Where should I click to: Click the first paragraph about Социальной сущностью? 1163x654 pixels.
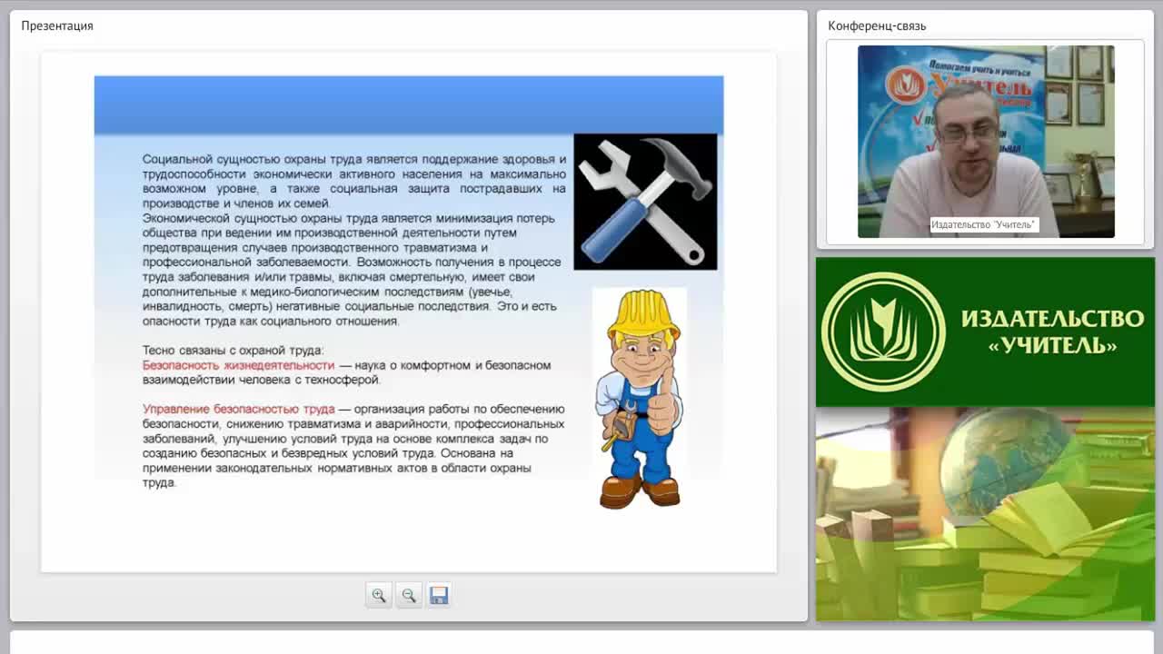(x=354, y=181)
